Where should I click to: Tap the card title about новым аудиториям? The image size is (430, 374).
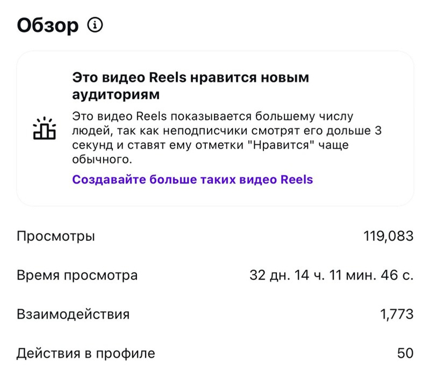click(x=191, y=86)
